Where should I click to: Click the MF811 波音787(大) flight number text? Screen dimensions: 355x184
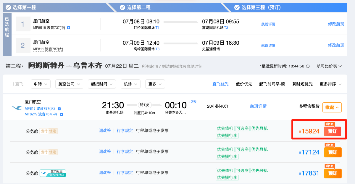click(48, 49)
